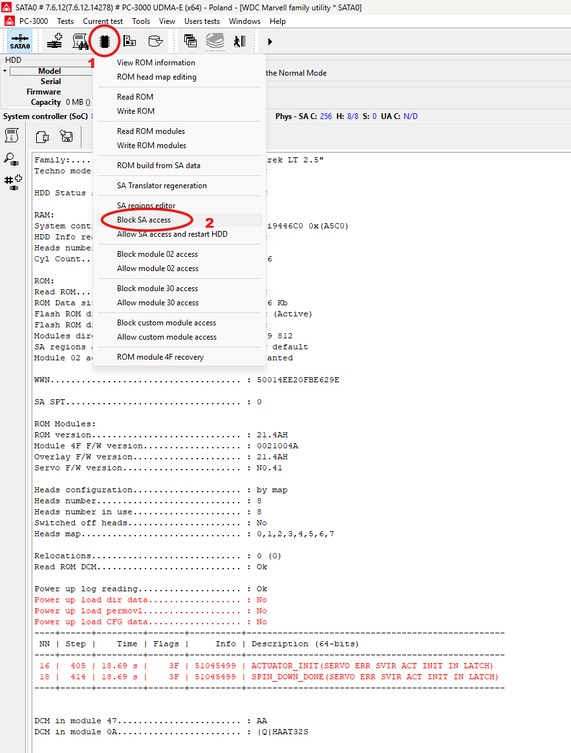Click the hash-plus icon in left sidebar
This screenshot has width=571, height=753.
pyautogui.click(x=13, y=181)
